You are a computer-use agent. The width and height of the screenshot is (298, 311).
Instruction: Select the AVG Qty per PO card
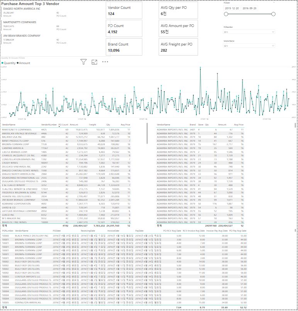(x=178, y=10)
